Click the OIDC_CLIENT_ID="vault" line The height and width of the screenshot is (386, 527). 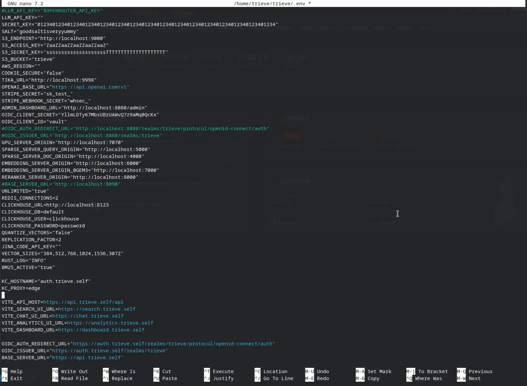pos(34,122)
